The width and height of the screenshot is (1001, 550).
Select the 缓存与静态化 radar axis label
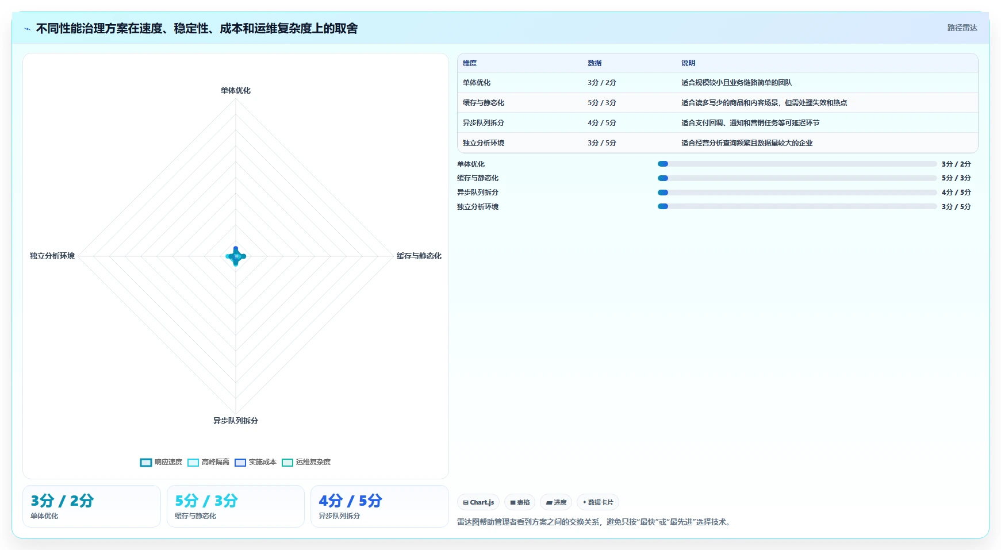coord(419,256)
